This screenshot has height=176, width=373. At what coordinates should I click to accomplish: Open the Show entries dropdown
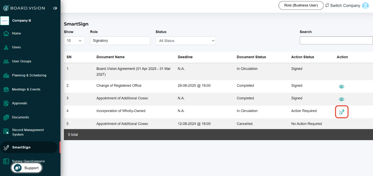74,41
